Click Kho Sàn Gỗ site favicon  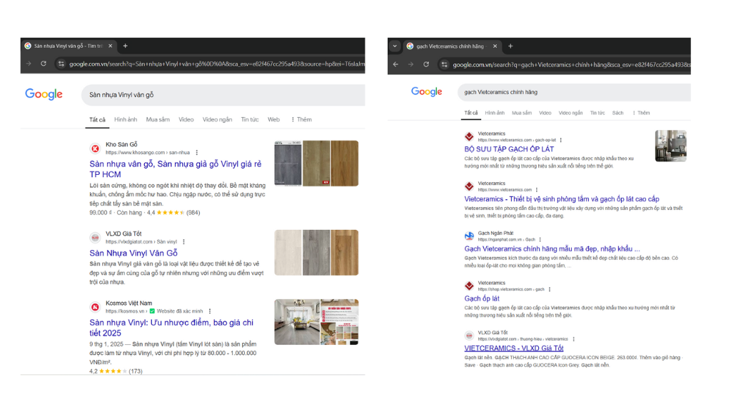95,149
